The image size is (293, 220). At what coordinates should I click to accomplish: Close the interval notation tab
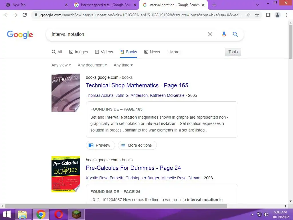point(203,5)
